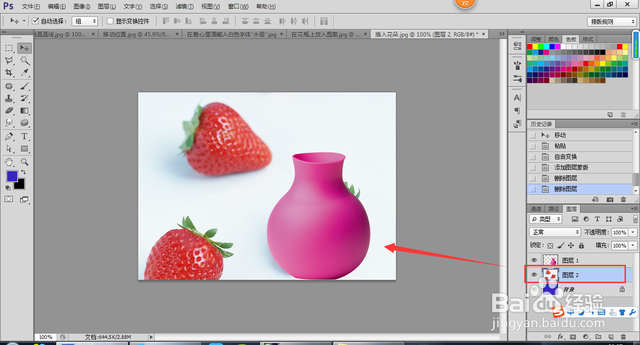Screen dimensions: 640x345
Task: Toggle 自动选择 checkbox
Action: pos(35,21)
